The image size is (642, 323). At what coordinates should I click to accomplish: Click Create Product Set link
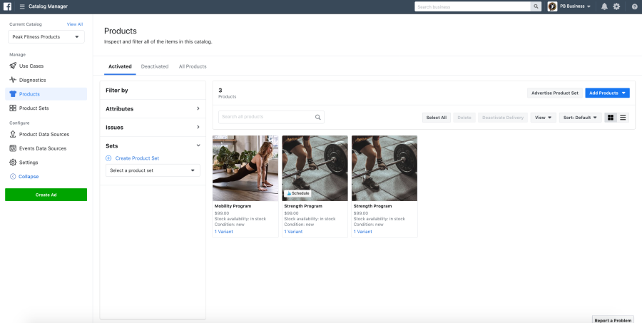(137, 158)
